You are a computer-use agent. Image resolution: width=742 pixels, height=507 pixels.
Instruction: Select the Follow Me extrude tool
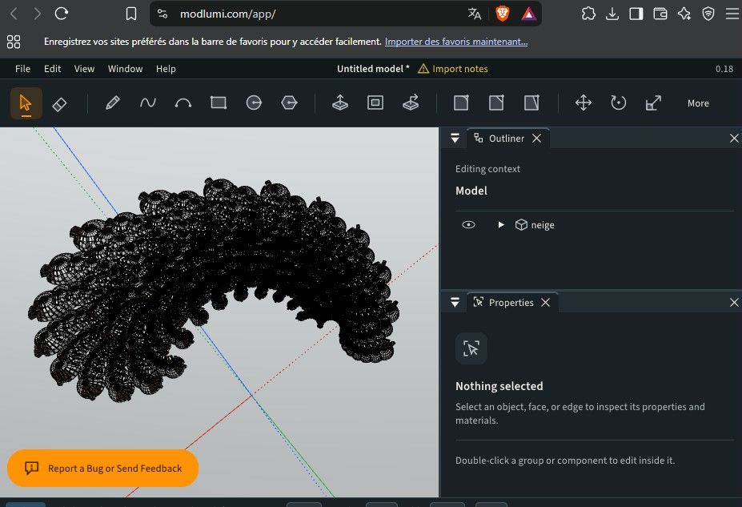[x=411, y=103]
